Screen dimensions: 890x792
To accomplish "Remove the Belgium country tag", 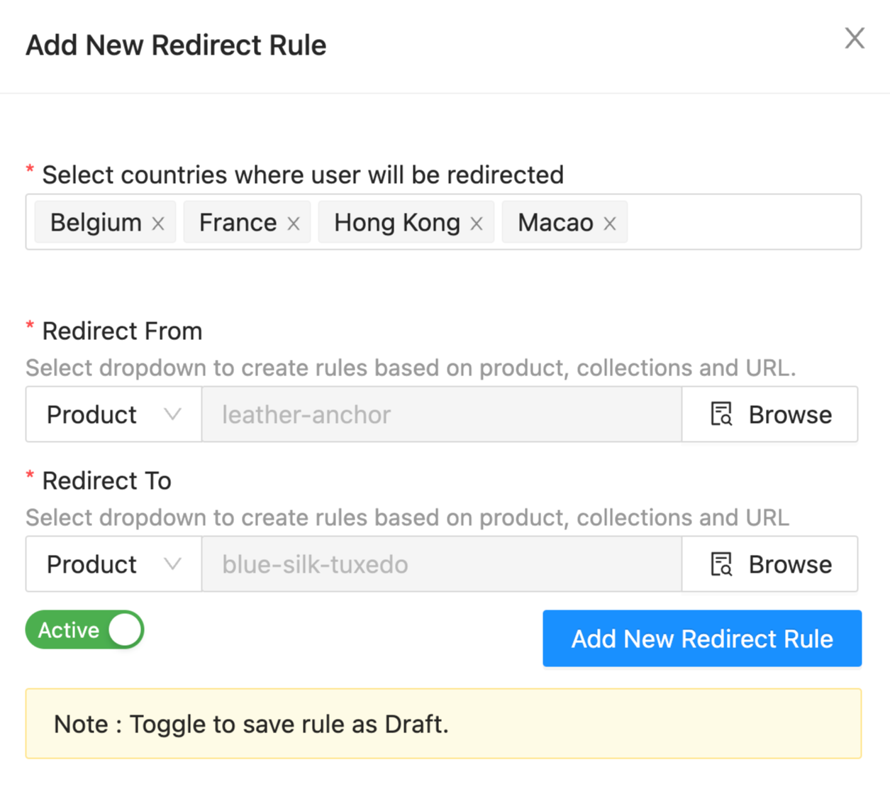I will 158,224.
